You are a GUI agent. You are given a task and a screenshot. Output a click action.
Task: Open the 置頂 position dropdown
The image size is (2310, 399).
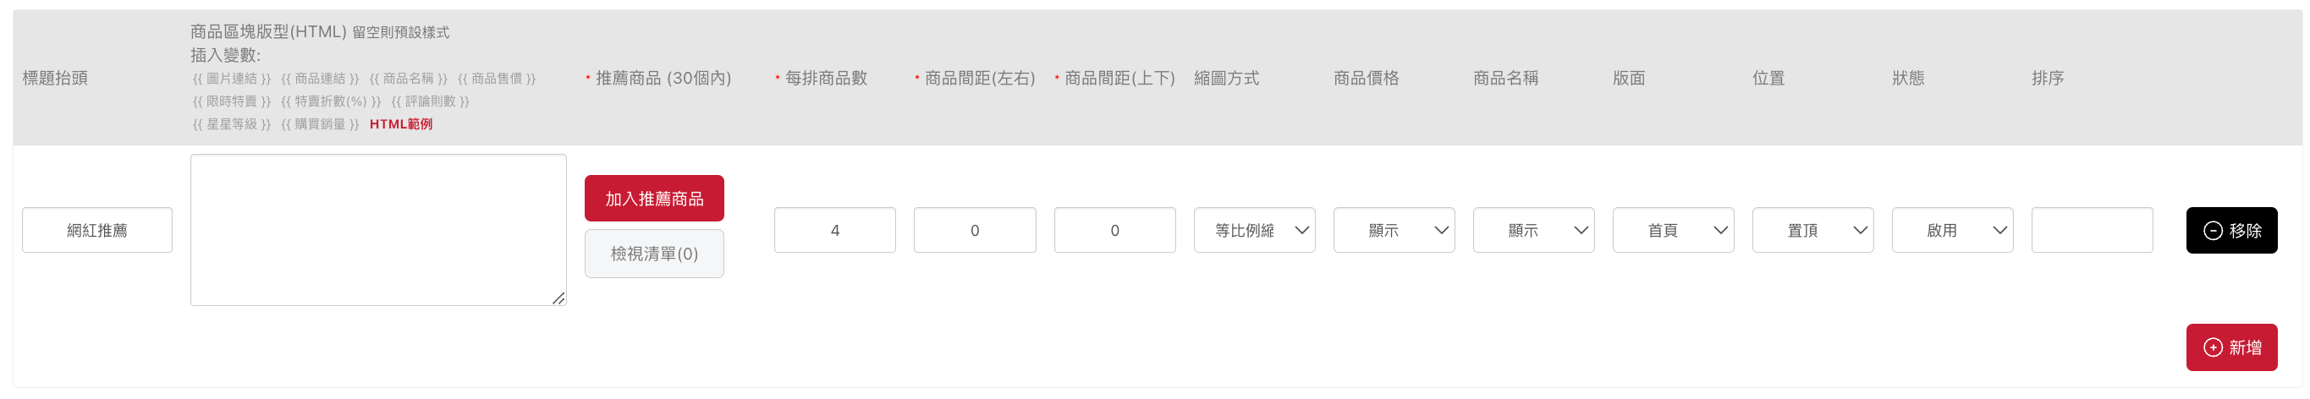(1812, 231)
